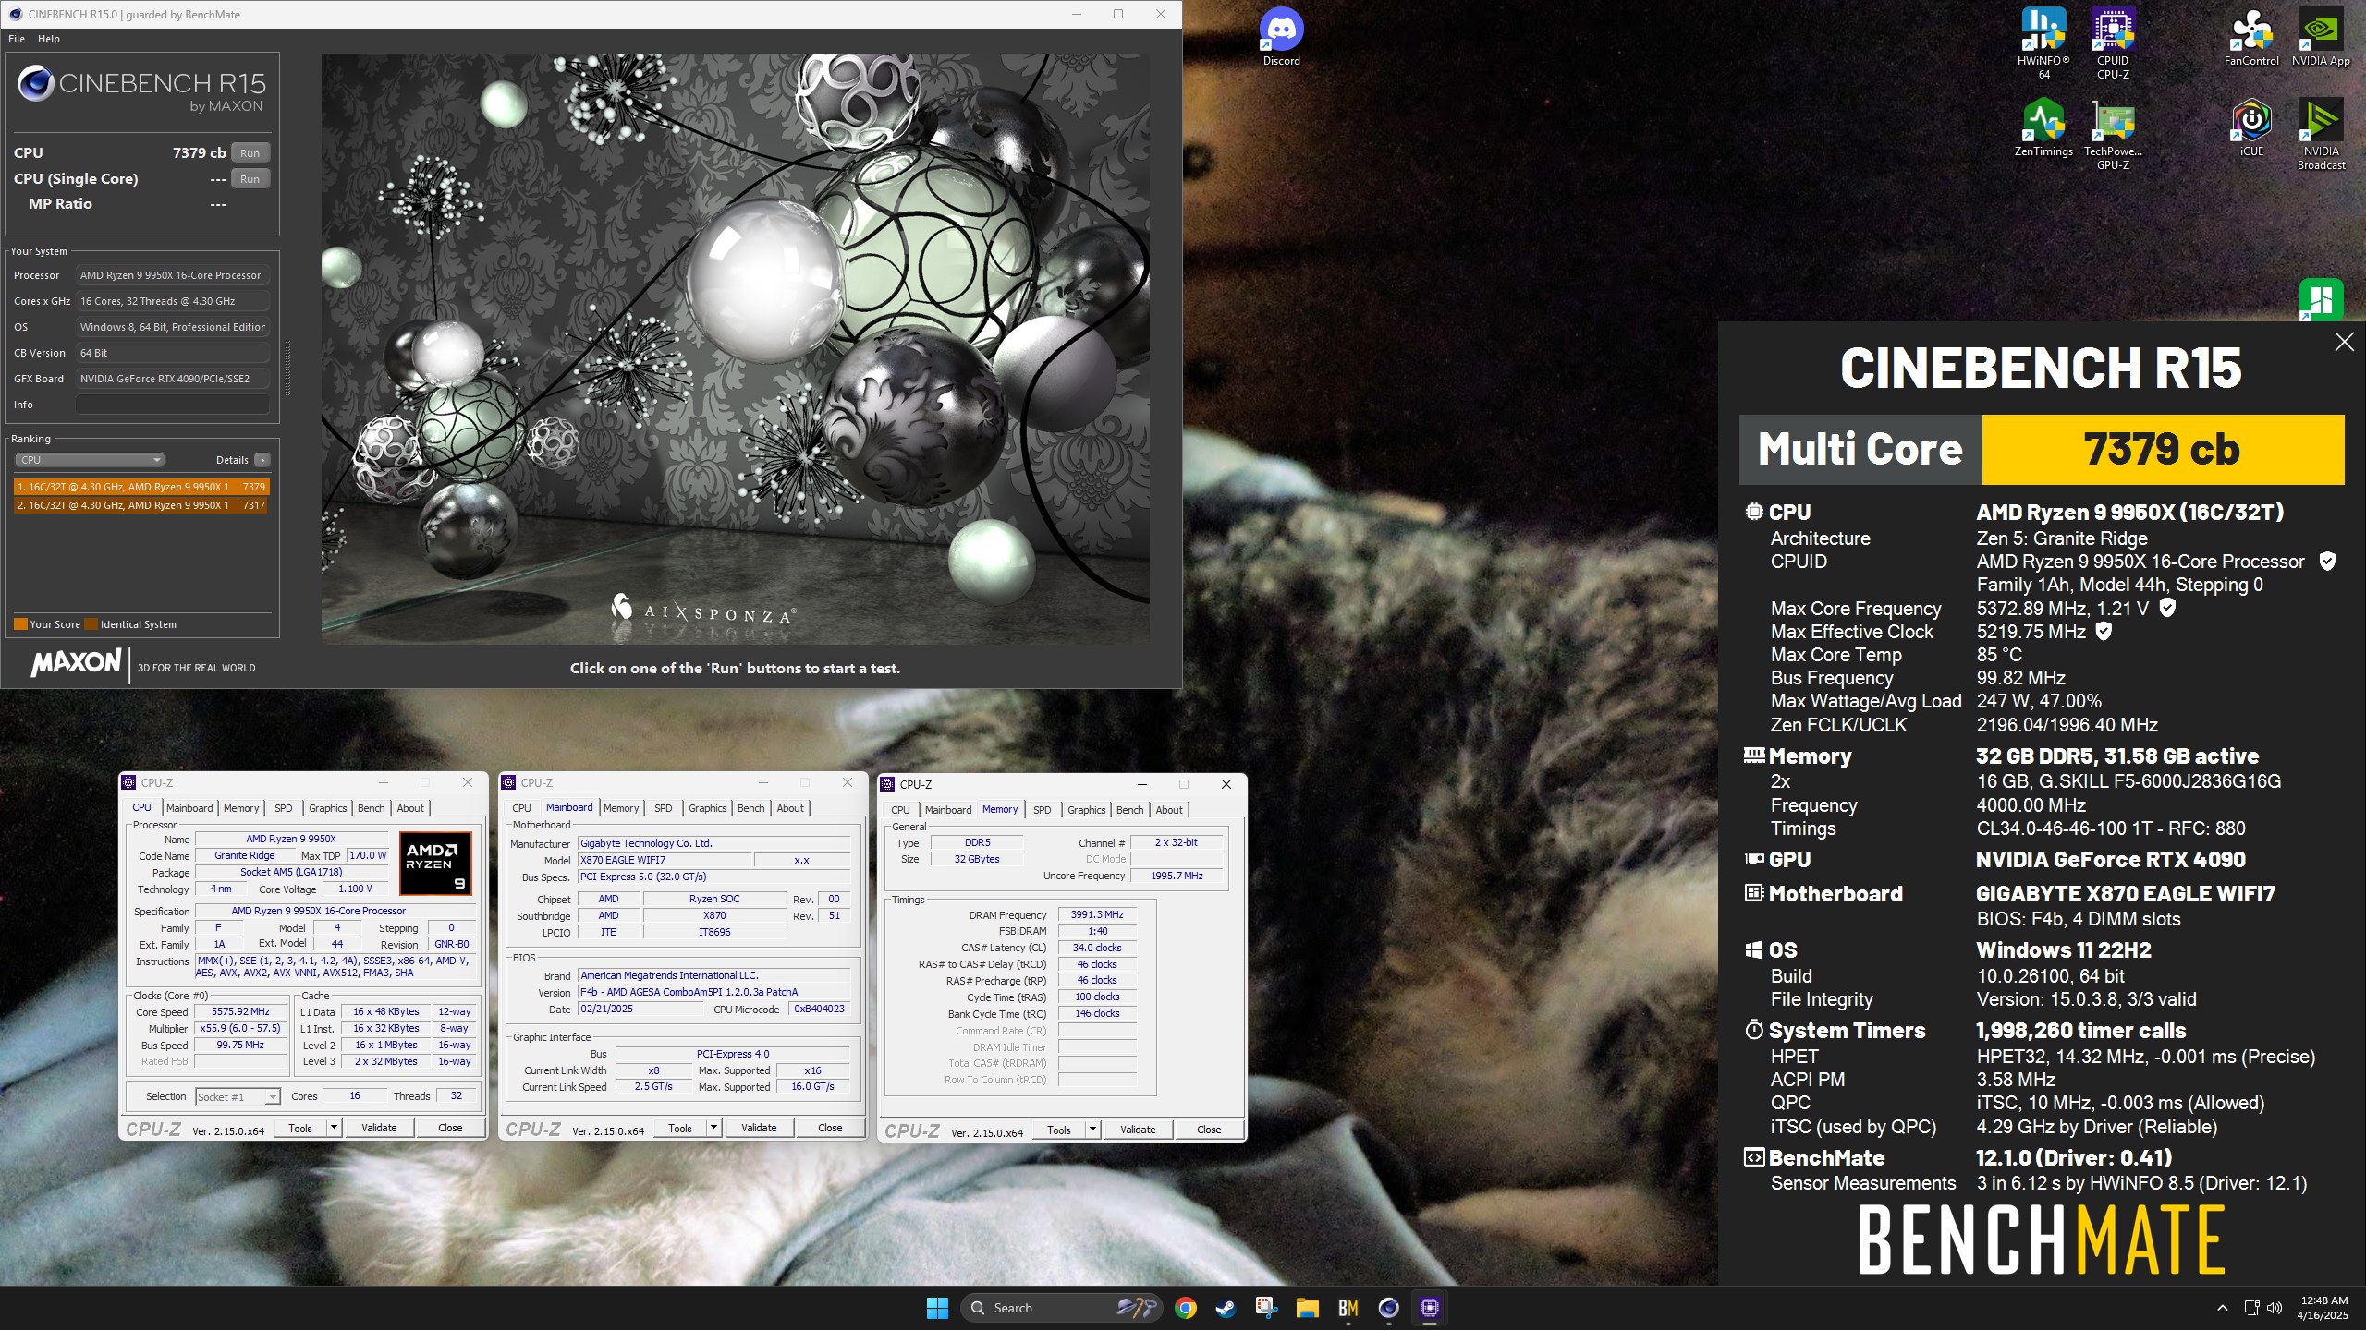Viewport: 2366px width, 1330px height.
Task: Expand Tools dropdown arrow in first CPU-Z window
Action: click(335, 1128)
